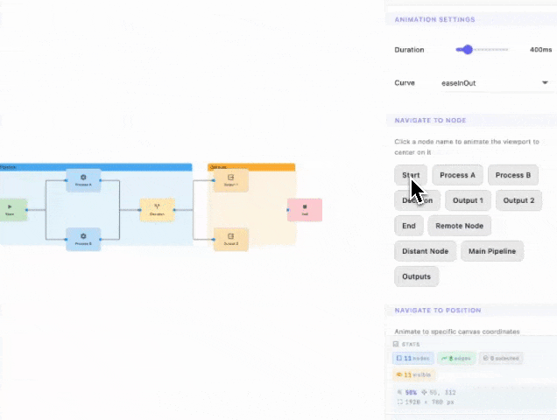Image resolution: width=557 pixels, height=420 pixels.
Task: Click the Duration slider handle
Action: point(468,50)
